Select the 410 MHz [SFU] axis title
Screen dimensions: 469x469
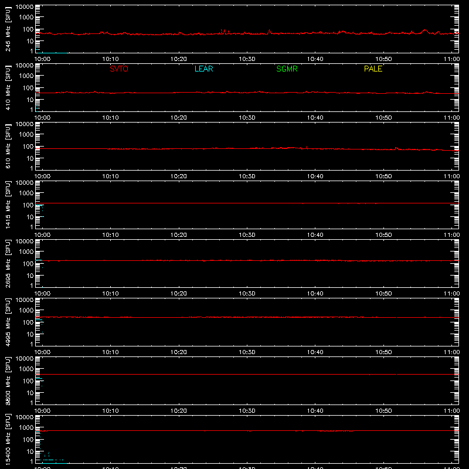pos(8,87)
